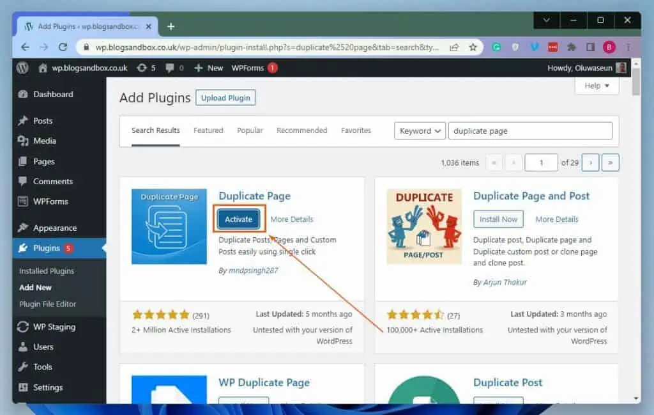Click the Oluwaseun profile avatar
The image size is (654, 415).
pyautogui.click(x=621, y=68)
